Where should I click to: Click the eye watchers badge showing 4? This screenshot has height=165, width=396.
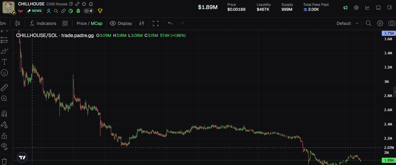point(88,11)
